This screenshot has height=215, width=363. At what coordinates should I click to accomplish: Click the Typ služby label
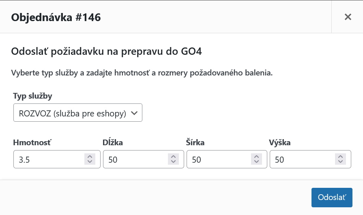32,96
